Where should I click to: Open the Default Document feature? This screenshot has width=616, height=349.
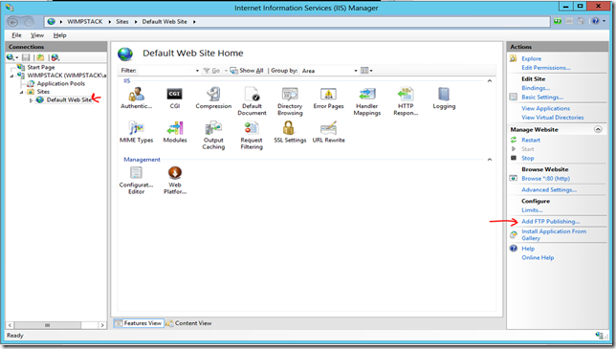[252, 101]
